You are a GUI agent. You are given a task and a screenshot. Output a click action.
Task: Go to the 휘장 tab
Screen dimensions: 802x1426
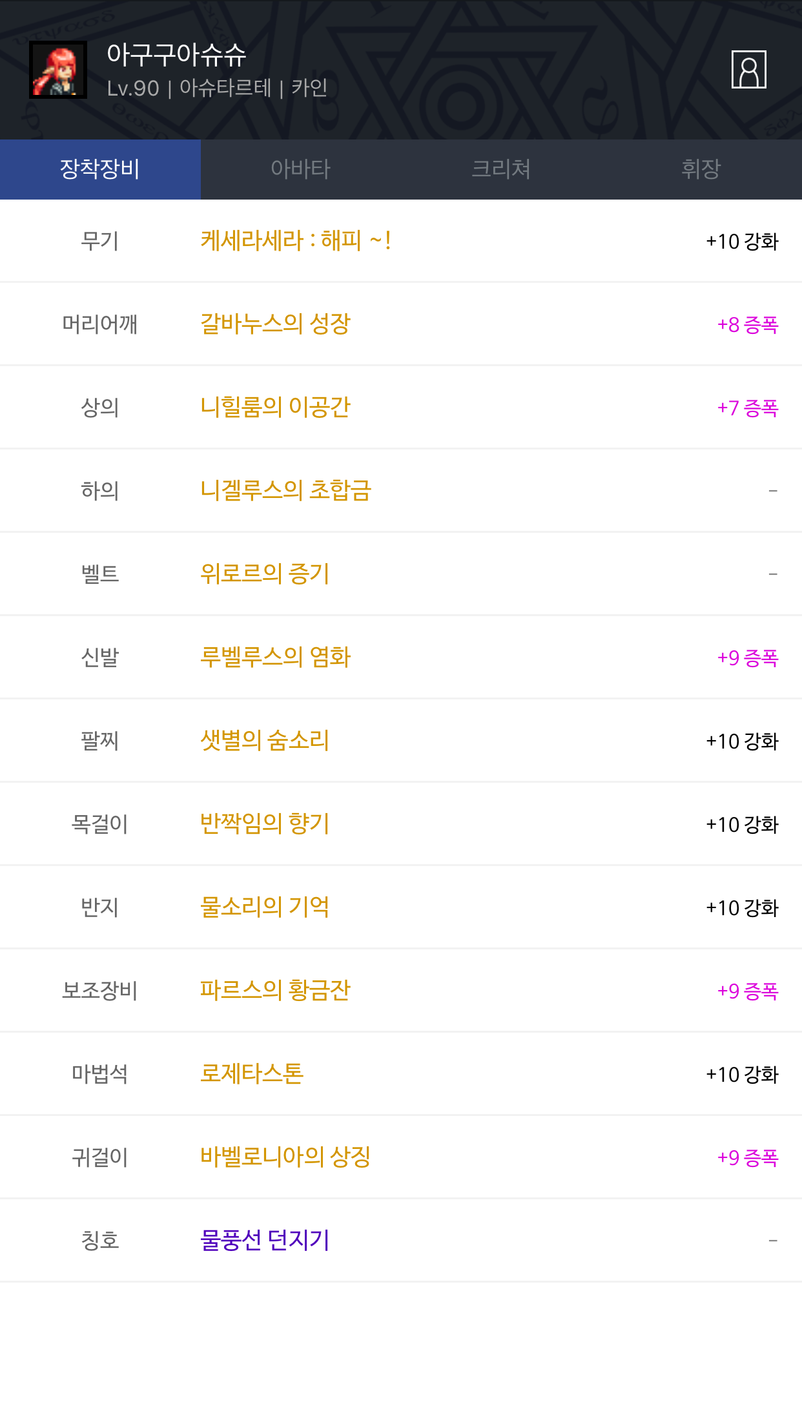pos(701,169)
